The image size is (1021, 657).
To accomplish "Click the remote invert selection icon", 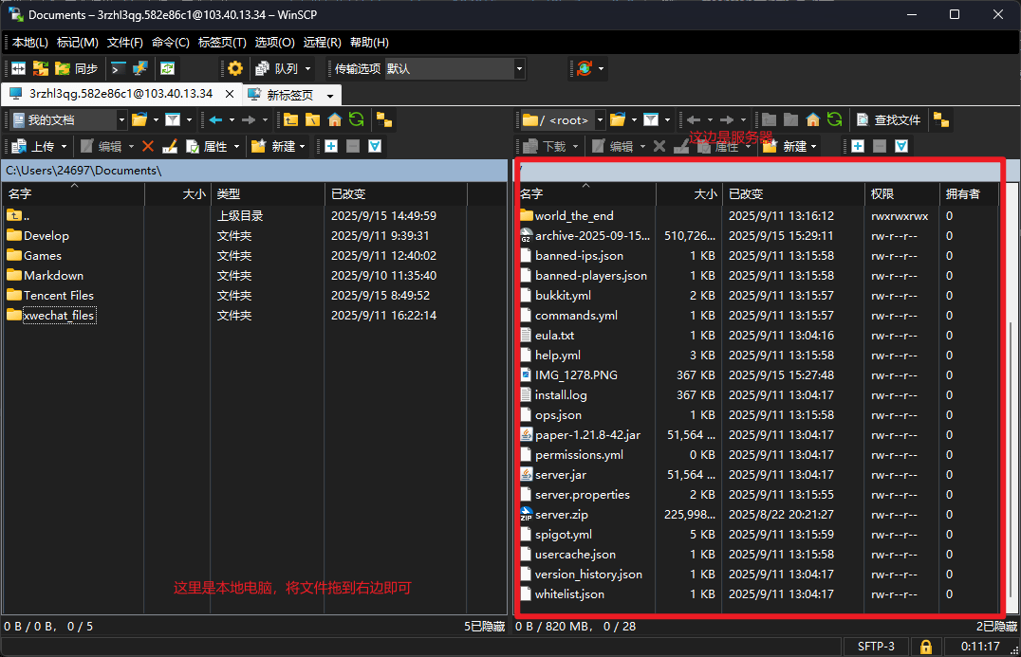I will 901,146.
